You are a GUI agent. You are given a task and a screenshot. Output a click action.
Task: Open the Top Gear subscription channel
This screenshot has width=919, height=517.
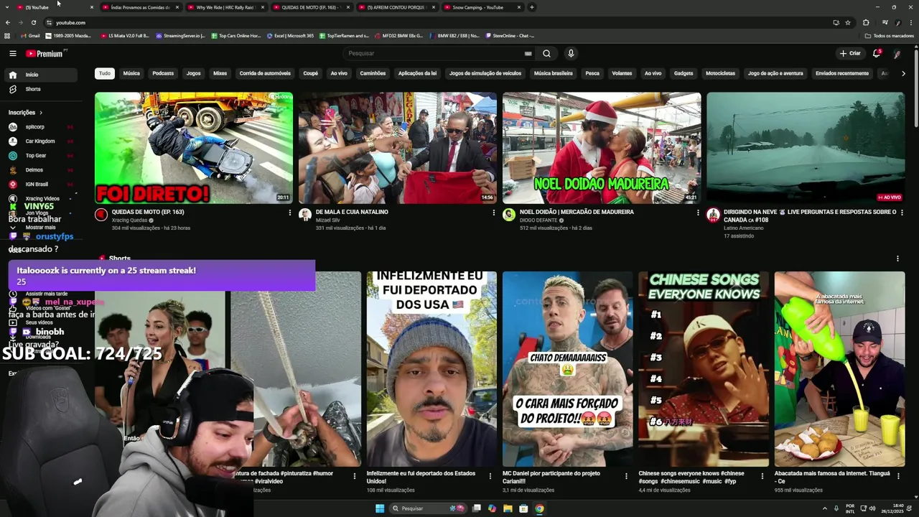(x=42, y=156)
